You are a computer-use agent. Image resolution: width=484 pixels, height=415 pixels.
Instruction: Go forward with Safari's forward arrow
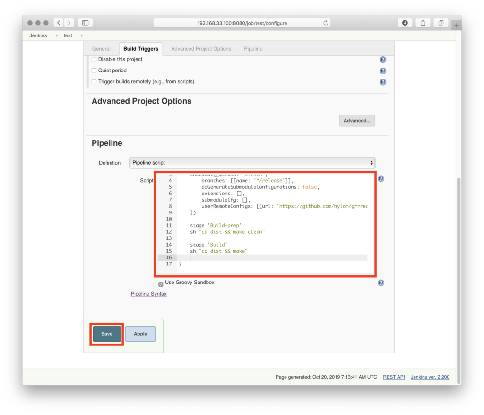tap(69, 23)
